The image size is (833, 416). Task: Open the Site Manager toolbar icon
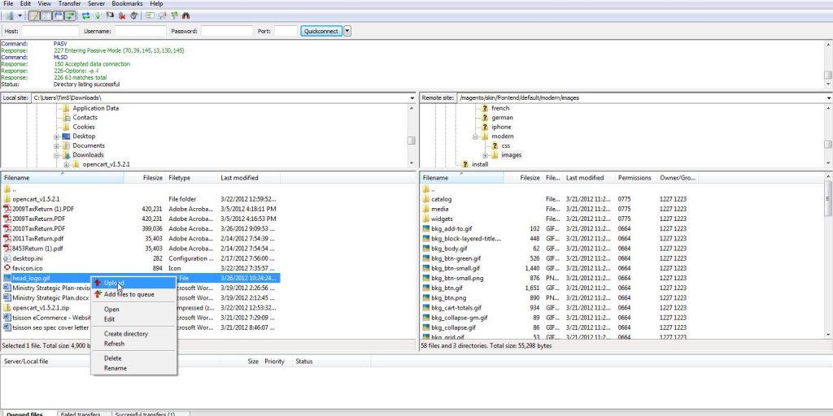(10, 15)
